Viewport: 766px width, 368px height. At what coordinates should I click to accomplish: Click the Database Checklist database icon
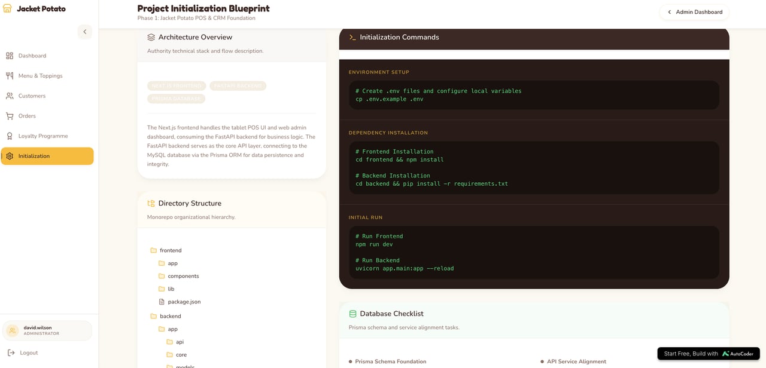(x=352, y=314)
